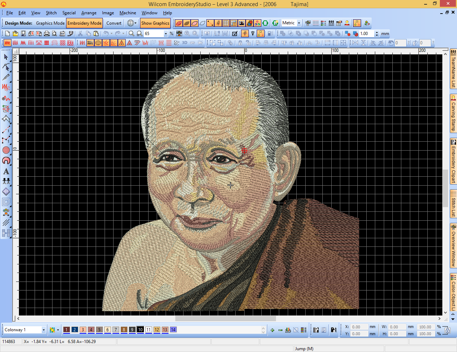The width and height of the screenshot is (457, 352).
Task: Click the Print design icon
Action: pyautogui.click(x=46, y=34)
